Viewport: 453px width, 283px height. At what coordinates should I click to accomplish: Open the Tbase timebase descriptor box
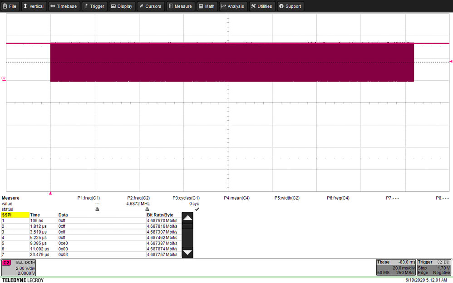tap(396, 268)
